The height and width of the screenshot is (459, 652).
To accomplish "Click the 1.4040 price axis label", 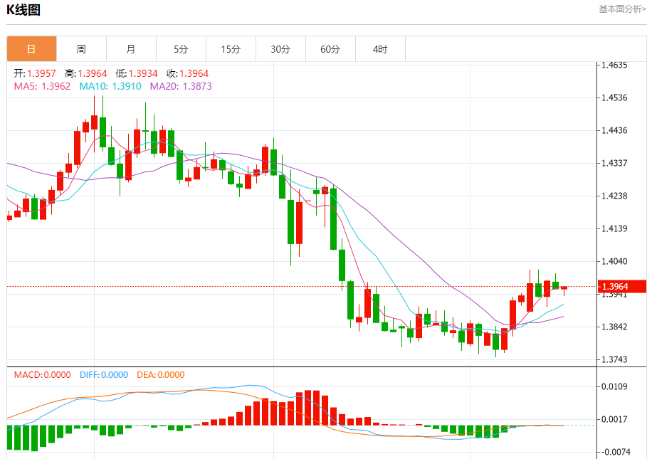I will tap(614, 261).
